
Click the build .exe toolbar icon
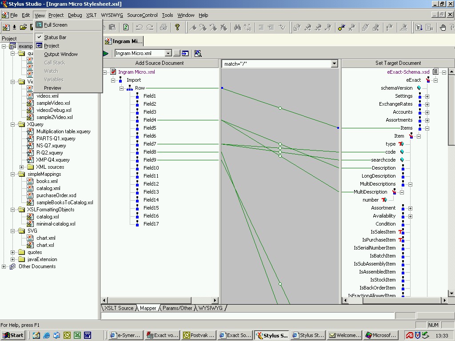pos(403,27)
